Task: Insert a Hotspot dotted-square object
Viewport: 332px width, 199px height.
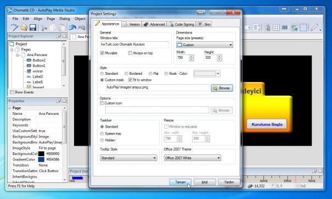Action: [x=303, y=27]
